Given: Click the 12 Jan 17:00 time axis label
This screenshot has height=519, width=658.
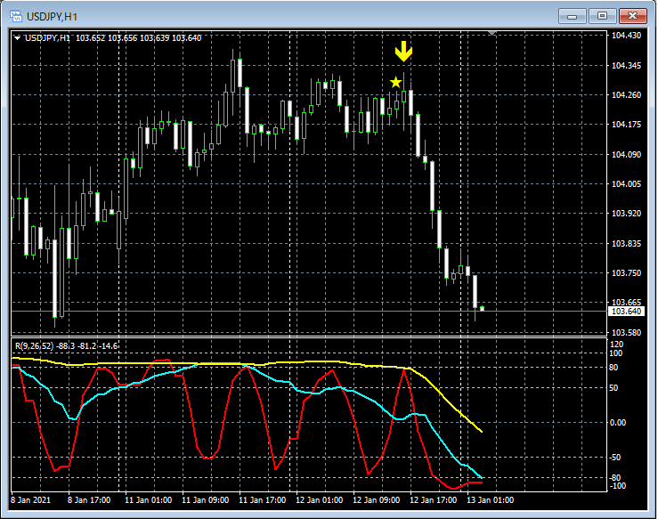Looking at the screenshot, I should tap(434, 500).
